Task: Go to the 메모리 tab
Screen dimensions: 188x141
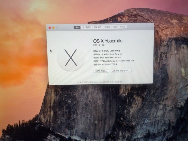Action: pos(107,27)
